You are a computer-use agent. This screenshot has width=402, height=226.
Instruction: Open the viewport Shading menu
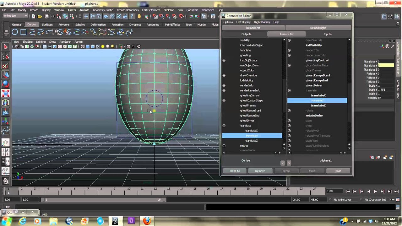click(28, 41)
